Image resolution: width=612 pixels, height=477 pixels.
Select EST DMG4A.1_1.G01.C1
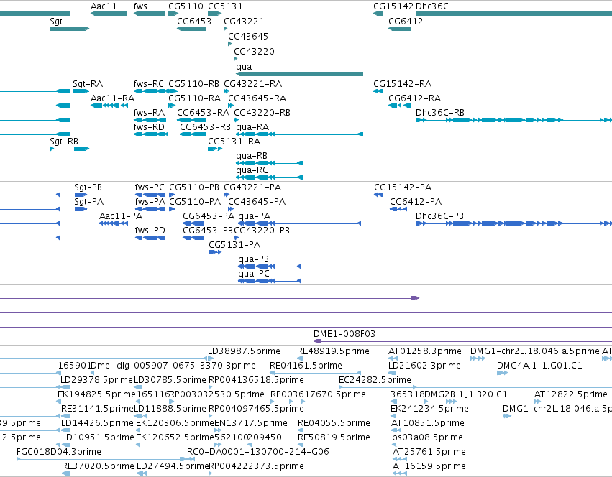coord(502,373)
